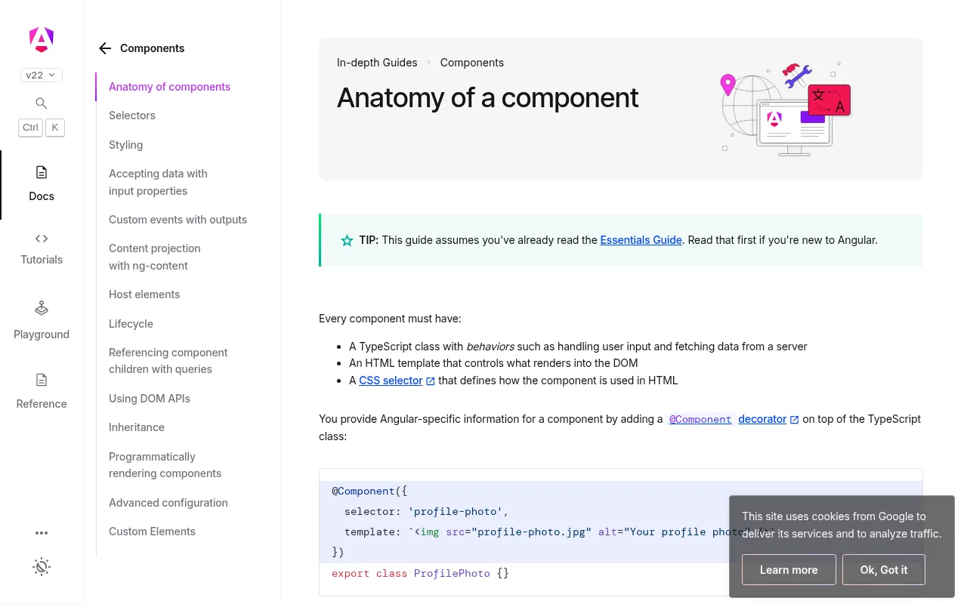Click the back arrow next to Components
This screenshot has width=967, height=604.
[105, 48]
